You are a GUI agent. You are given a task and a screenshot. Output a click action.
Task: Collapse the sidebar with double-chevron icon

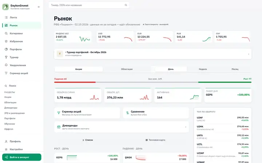coord(39,7)
